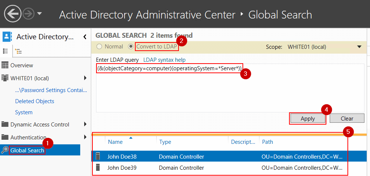Expand Dynamic Access Control submenu arrow
370x176 pixels.
(x=85, y=124)
